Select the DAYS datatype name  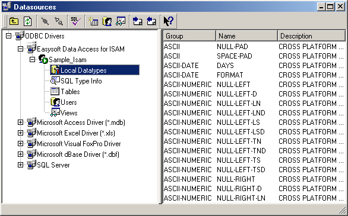pos(225,66)
